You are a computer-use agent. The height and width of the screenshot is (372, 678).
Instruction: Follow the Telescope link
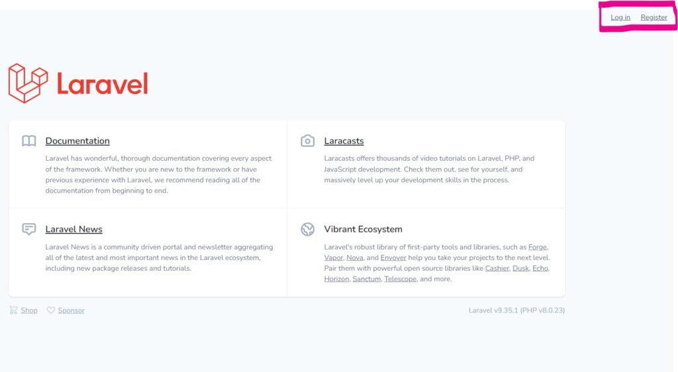(x=400, y=279)
